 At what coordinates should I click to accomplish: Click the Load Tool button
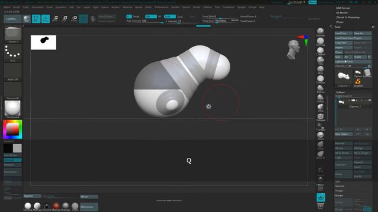(x=344, y=33)
